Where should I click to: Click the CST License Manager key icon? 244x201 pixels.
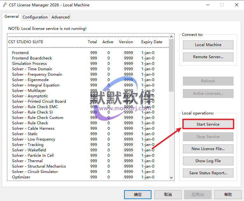5,5
